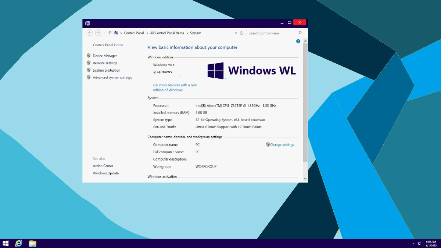
Task: Open File Explorer from the taskbar
Action: 33,243
